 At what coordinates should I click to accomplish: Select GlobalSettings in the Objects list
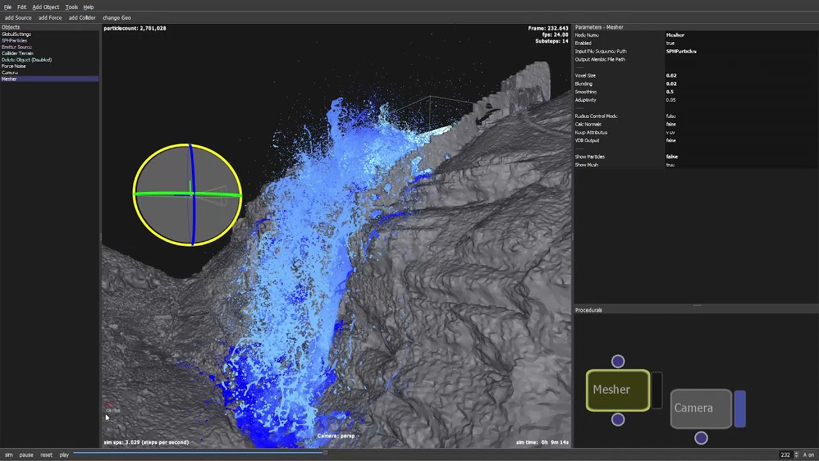pyautogui.click(x=49, y=34)
